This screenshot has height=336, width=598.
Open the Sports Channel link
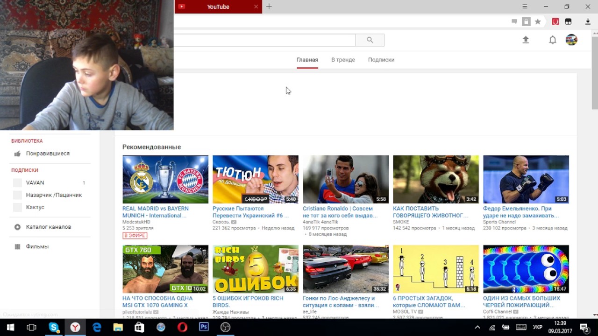pos(499,222)
